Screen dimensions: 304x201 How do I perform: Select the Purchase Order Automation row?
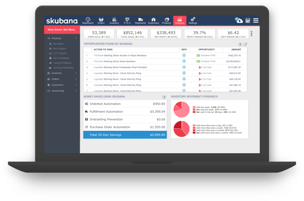click(125, 127)
